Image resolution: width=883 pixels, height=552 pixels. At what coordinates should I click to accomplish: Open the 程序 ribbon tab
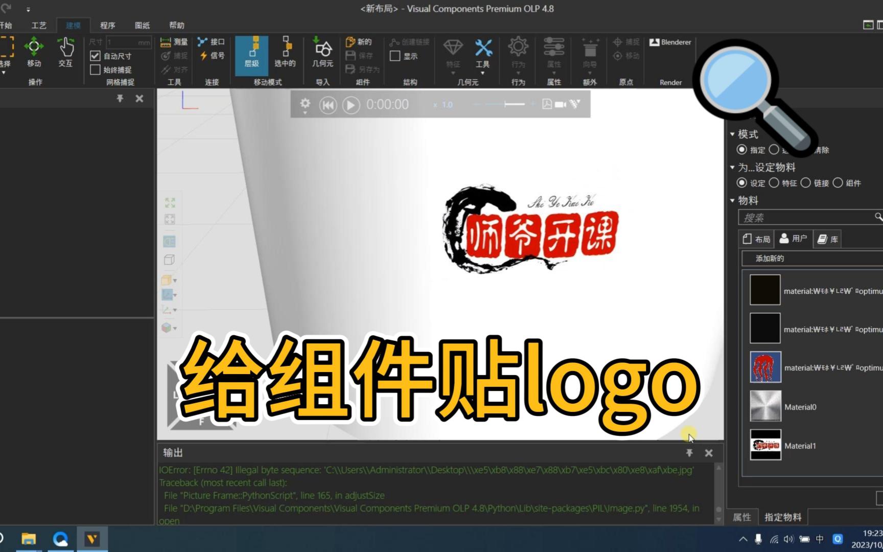(107, 25)
